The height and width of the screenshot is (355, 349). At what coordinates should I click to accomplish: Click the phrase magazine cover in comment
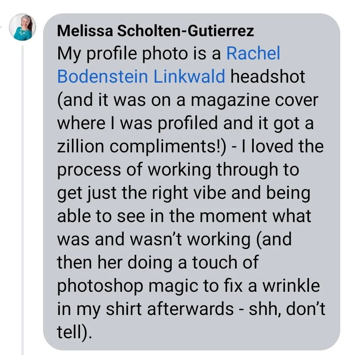(255, 100)
